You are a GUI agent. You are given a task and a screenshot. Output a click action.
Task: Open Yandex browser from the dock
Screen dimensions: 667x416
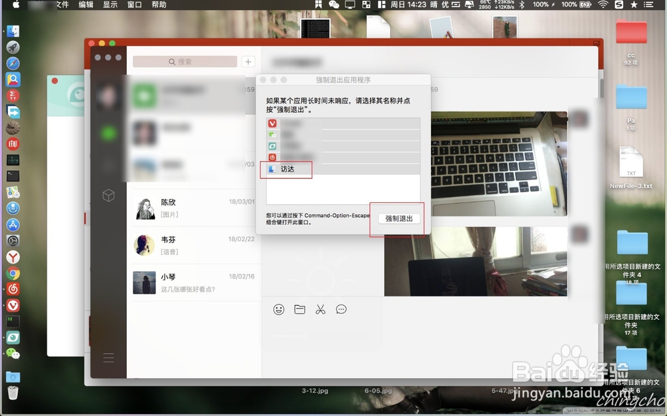click(13, 257)
